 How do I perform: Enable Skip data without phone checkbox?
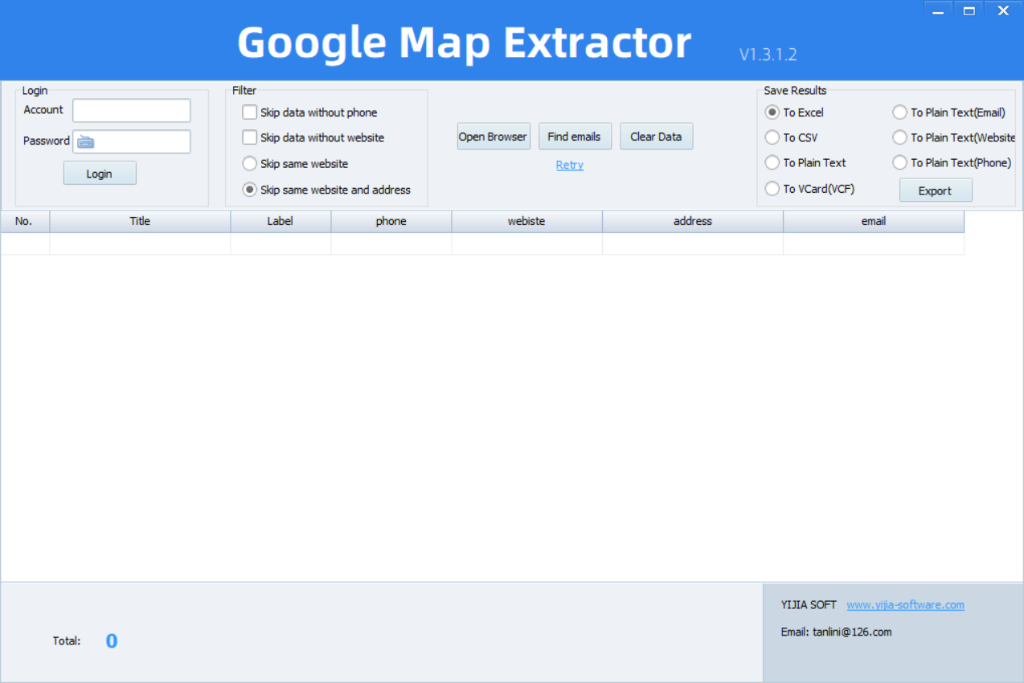point(250,112)
